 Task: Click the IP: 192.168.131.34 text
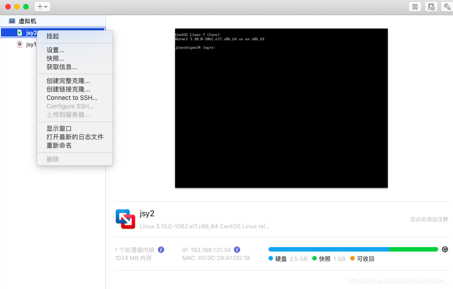pos(206,250)
